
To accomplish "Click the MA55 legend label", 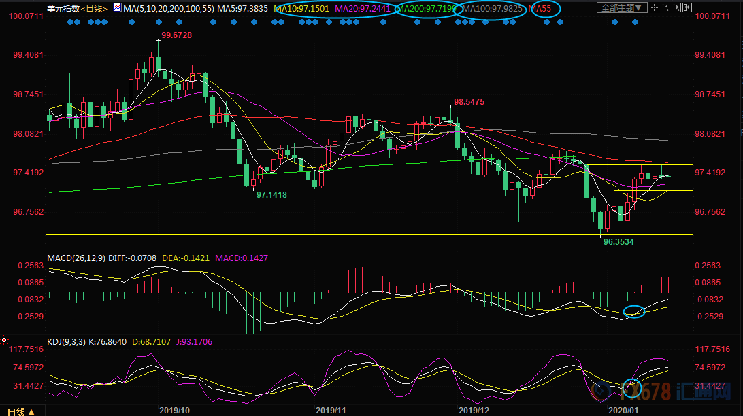I will click(542, 8).
